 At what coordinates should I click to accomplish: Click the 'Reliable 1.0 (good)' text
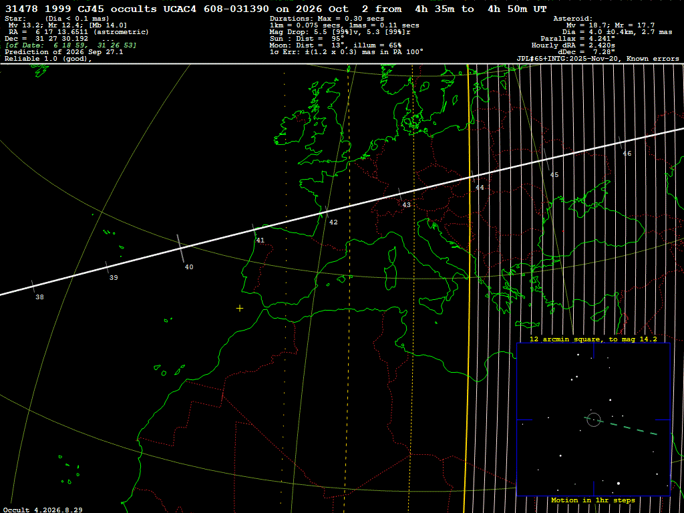tap(48, 59)
